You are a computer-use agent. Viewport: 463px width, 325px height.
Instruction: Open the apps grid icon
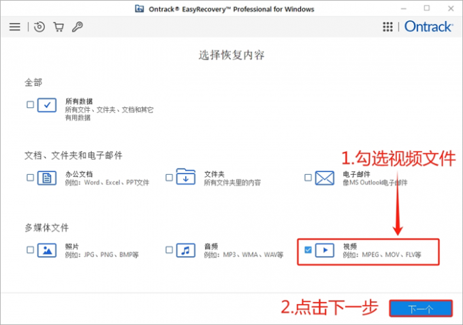[387, 27]
